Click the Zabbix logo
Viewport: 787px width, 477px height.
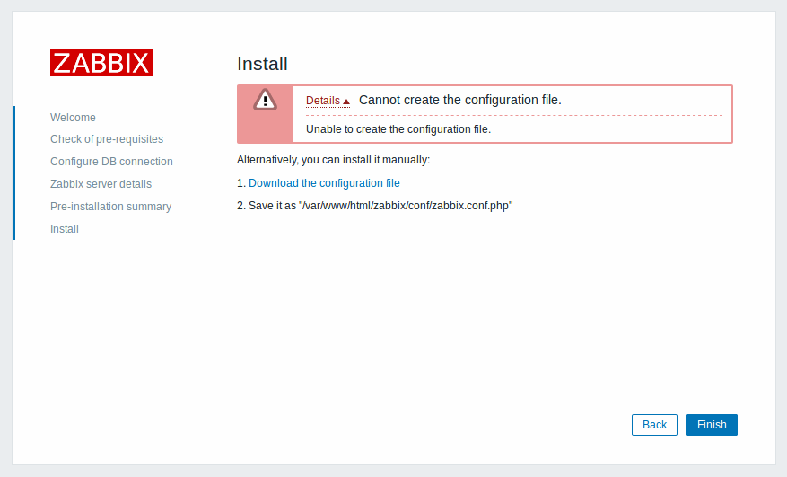[101, 63]
